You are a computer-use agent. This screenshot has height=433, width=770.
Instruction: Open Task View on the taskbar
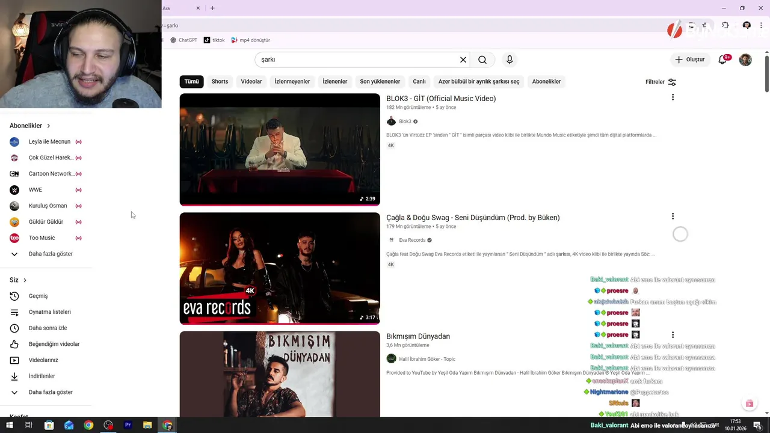pos(28,425)
